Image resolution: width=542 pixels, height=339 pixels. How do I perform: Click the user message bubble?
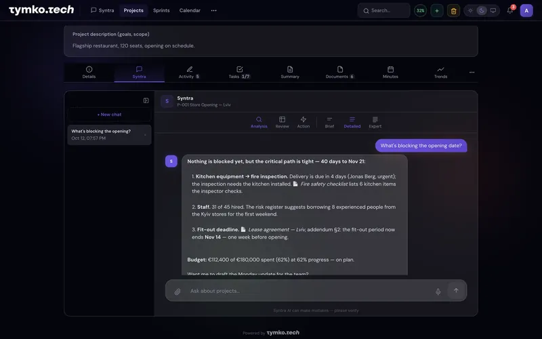point(421,146)
